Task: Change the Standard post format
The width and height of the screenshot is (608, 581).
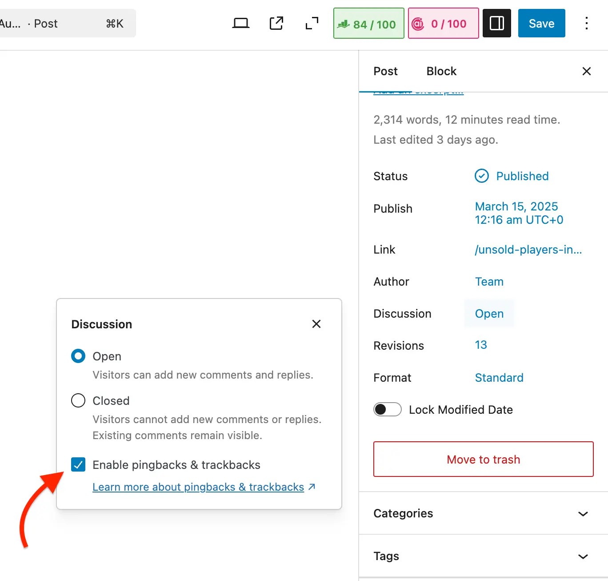Action: [x=499, y=378]
